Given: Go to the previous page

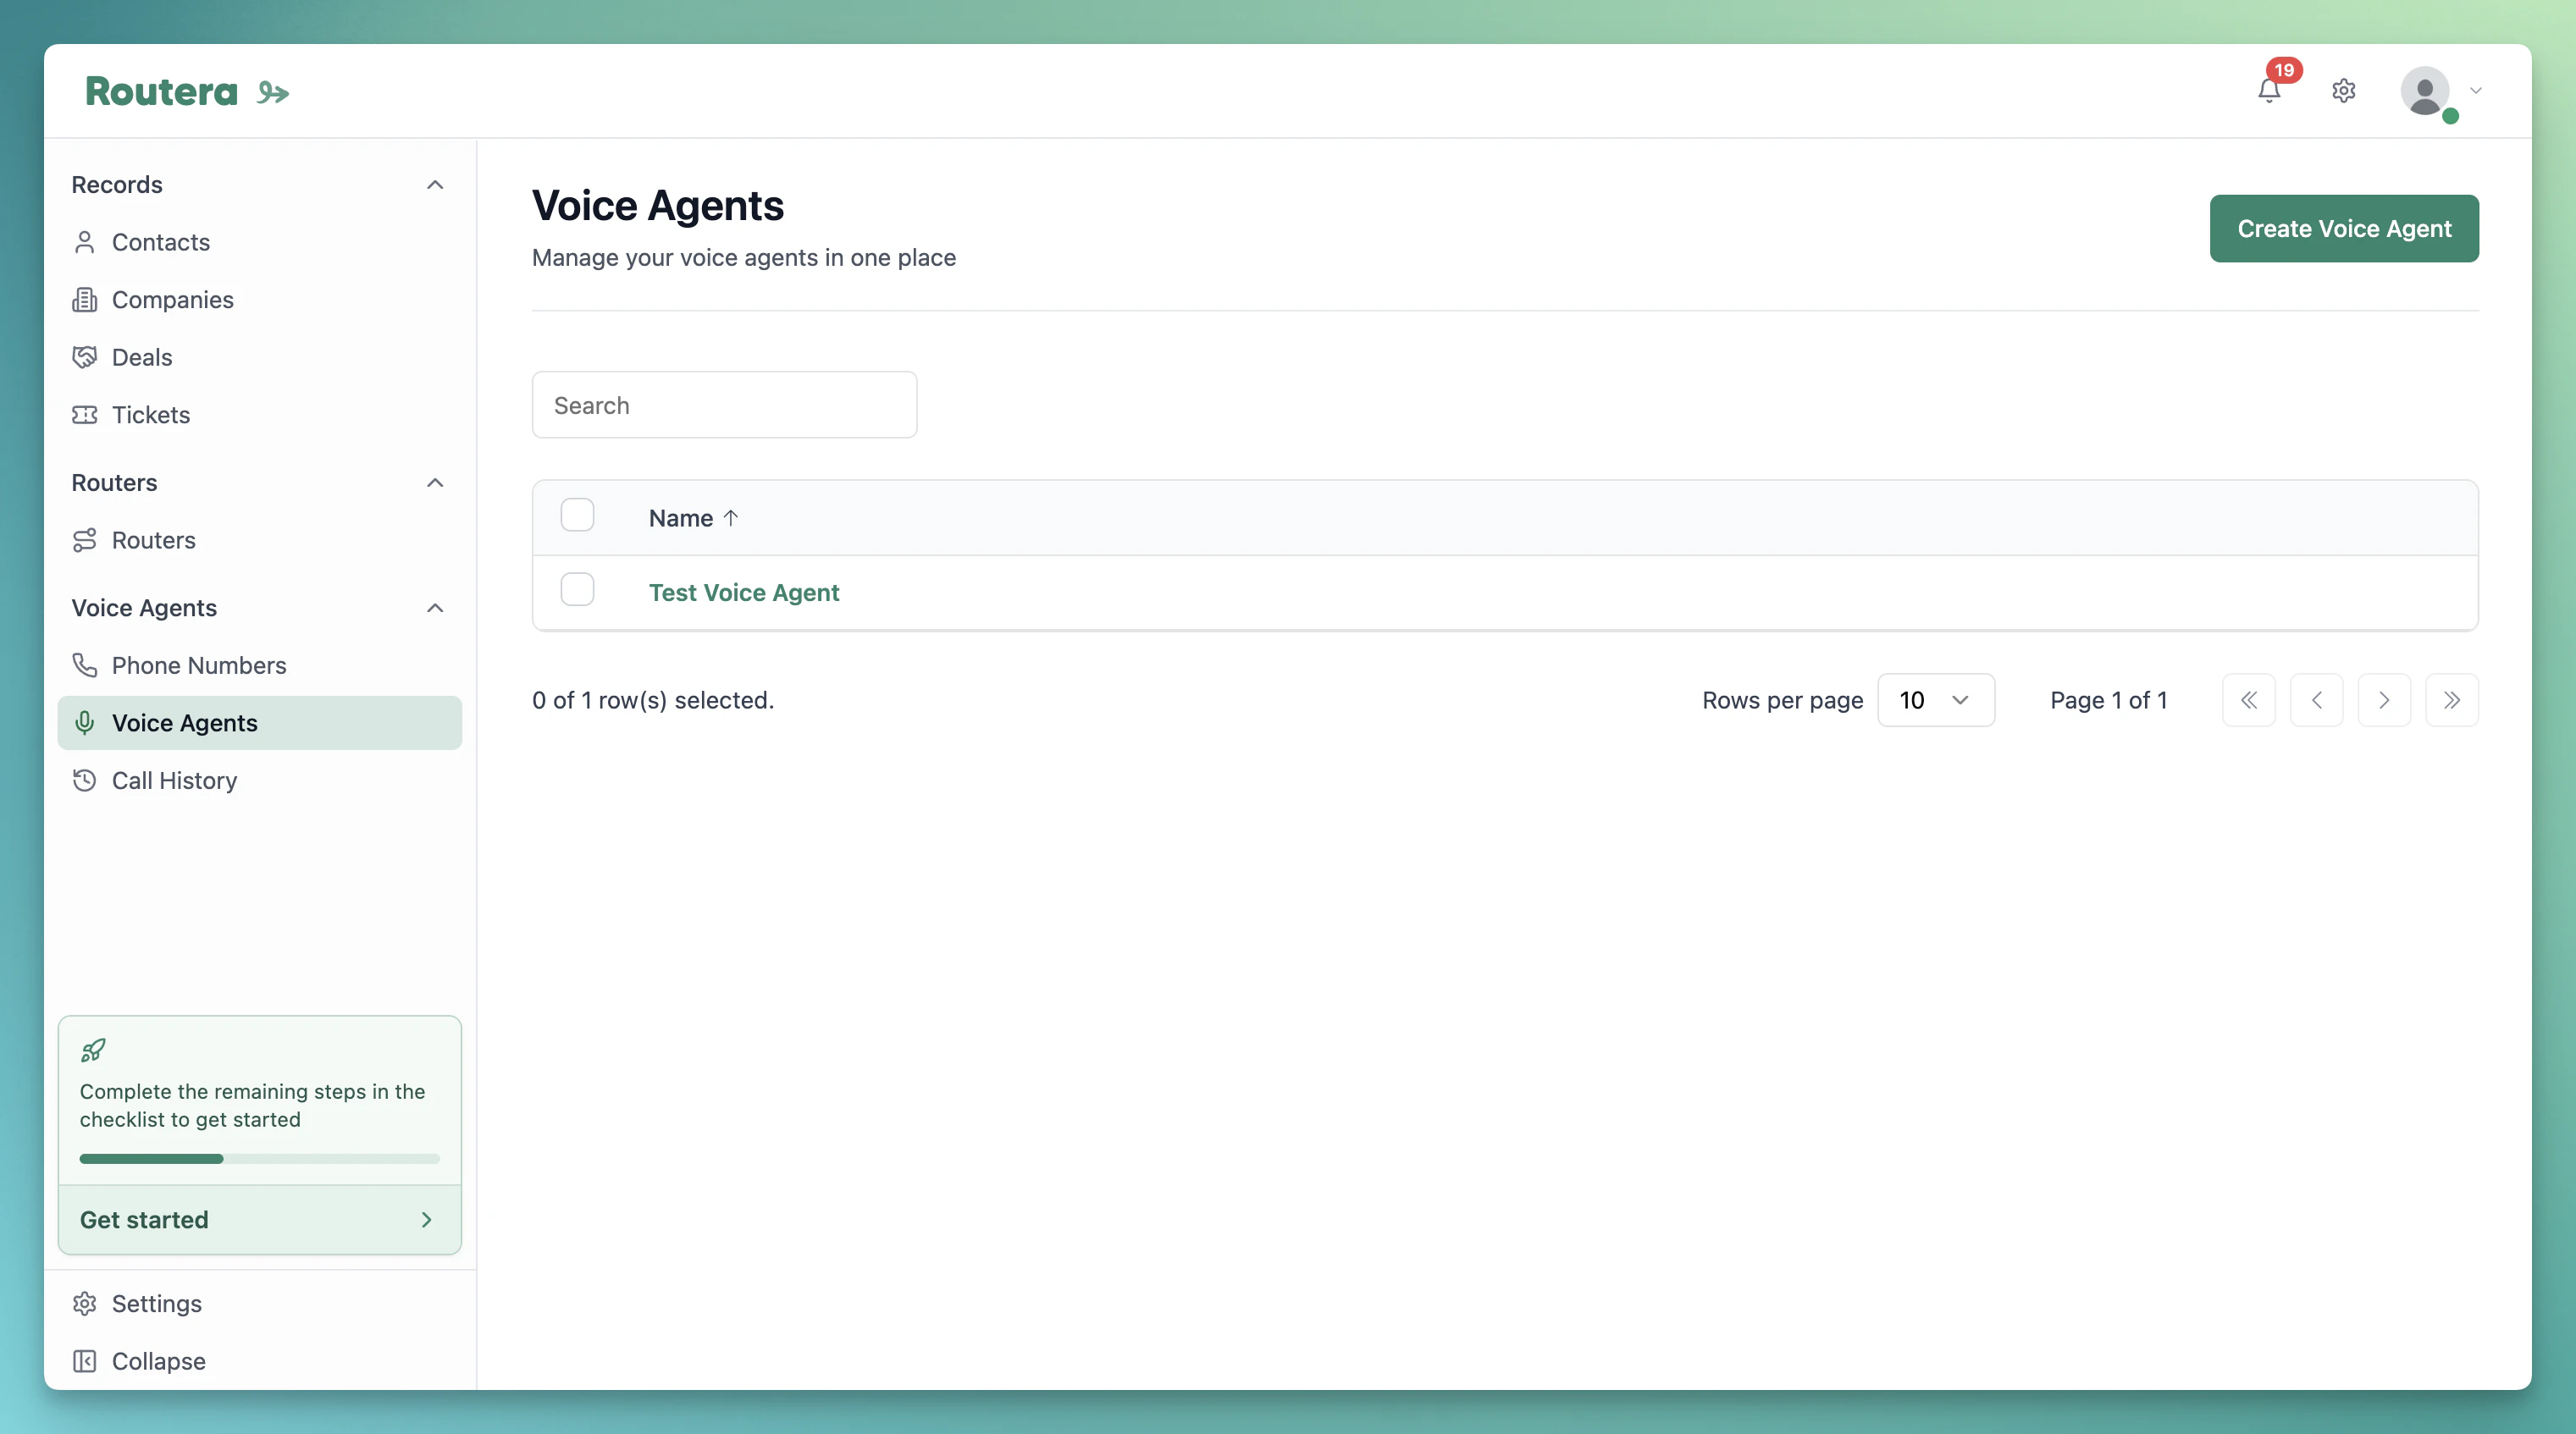Looking at the screenshot, I should pyautogui.click(x=2317, y=700).
